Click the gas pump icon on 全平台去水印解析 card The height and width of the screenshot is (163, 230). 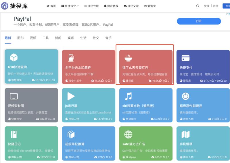[71, 58]
